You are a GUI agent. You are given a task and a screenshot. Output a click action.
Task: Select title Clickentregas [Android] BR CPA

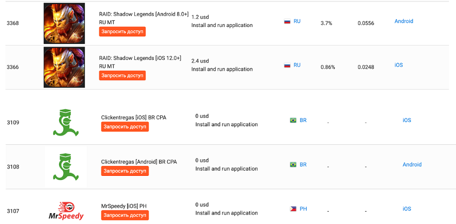click(139, 161)
